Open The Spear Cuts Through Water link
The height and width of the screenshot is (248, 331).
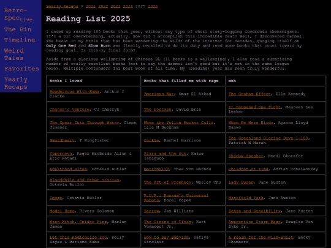click(85, 122)
